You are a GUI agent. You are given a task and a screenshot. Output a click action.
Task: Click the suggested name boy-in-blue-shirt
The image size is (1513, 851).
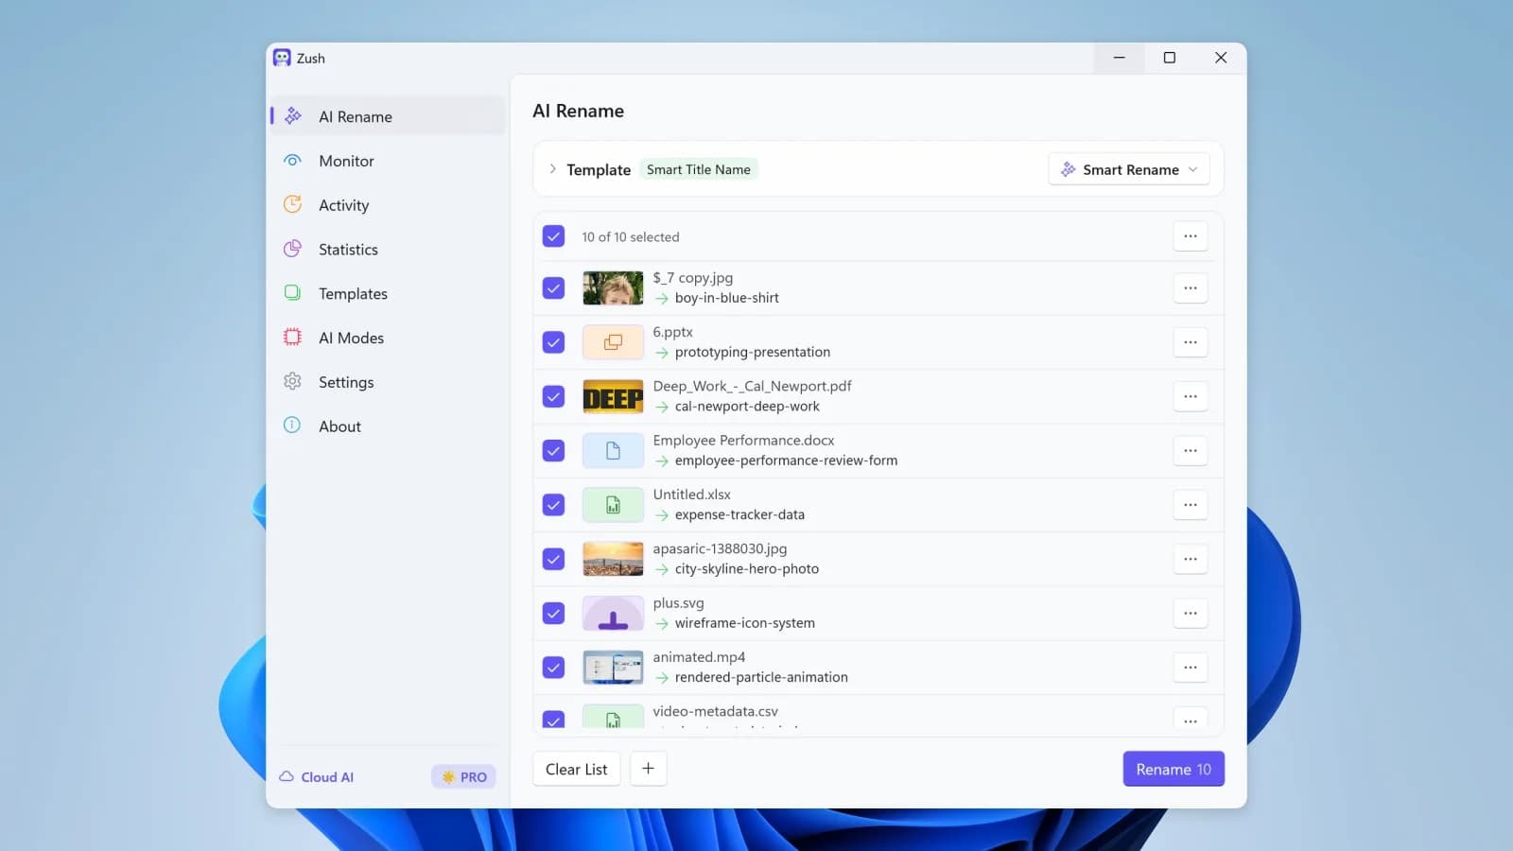click(727, 298)
